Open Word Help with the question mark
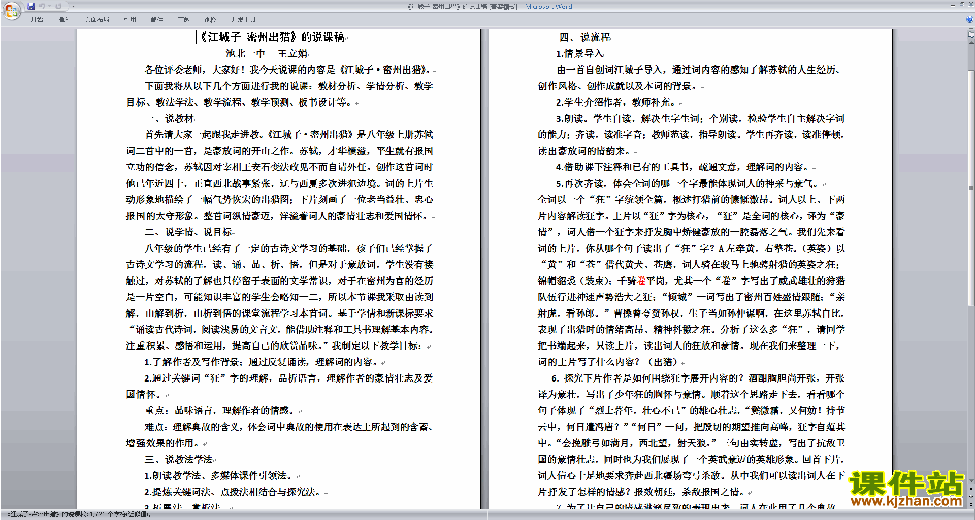The width and height of the screenshot is (975, 520). [970, 19]
